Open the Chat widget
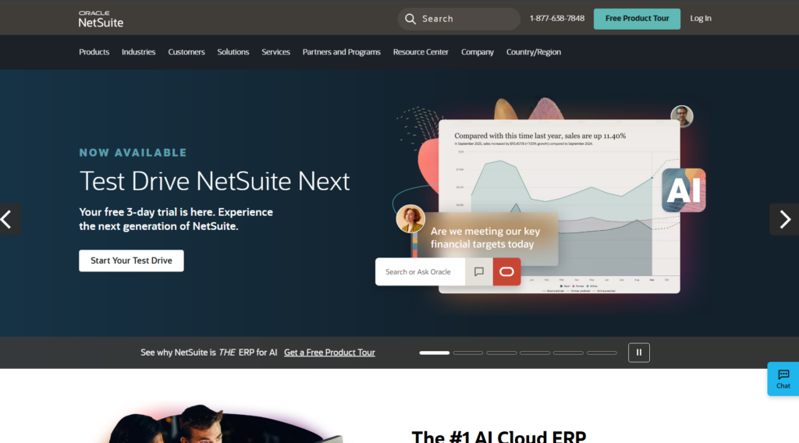This screenshot has width=799, height=443. [783, 379]
